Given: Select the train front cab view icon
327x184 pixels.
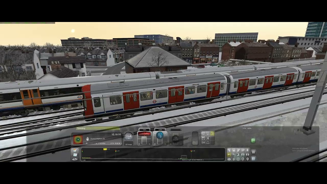Looking at the screenshot, I should (234, 150).
